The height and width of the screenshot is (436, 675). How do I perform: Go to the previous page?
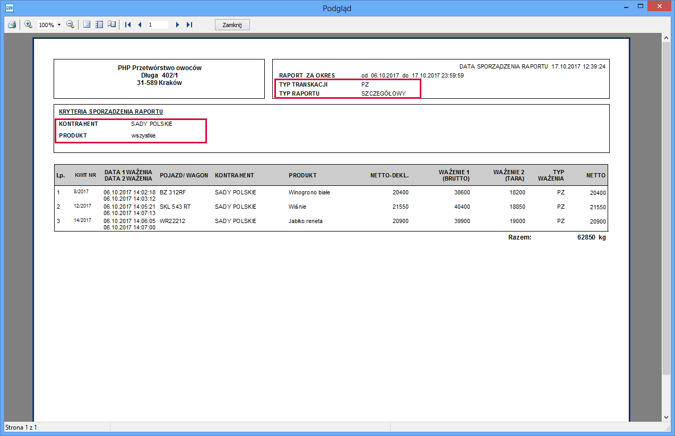tap(140, 24)
